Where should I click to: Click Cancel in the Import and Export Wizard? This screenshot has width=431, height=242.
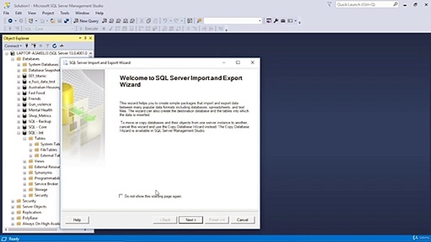tap(242, 220)
